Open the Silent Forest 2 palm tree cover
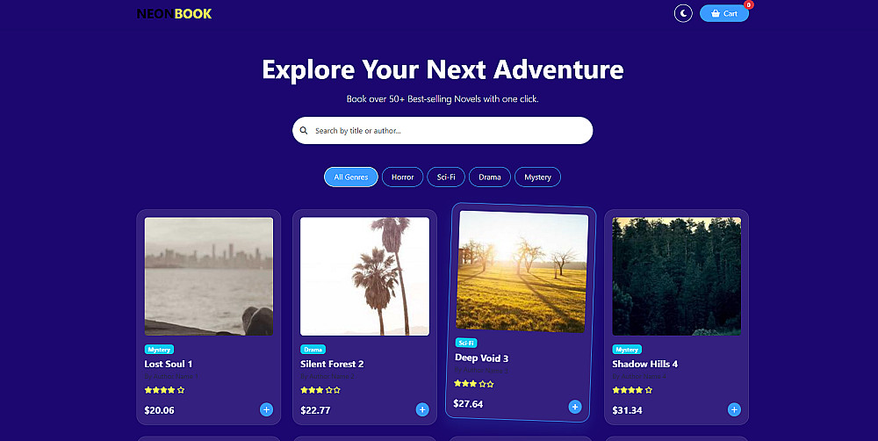The height and width of the screenshot is (441, 878). [x=364, y=277]
